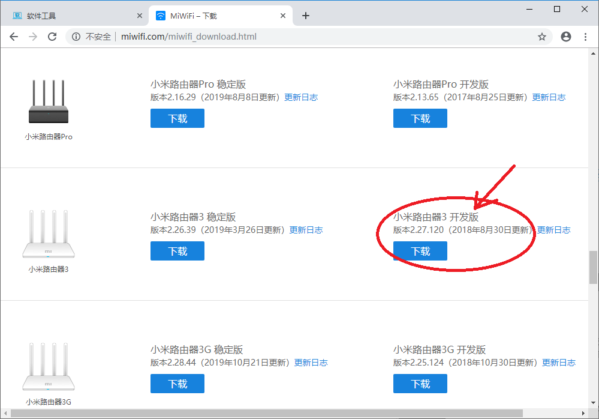View site info next to 不安全
The height and width of the screenshot is (419, 599).
click(x=76, y=37)
